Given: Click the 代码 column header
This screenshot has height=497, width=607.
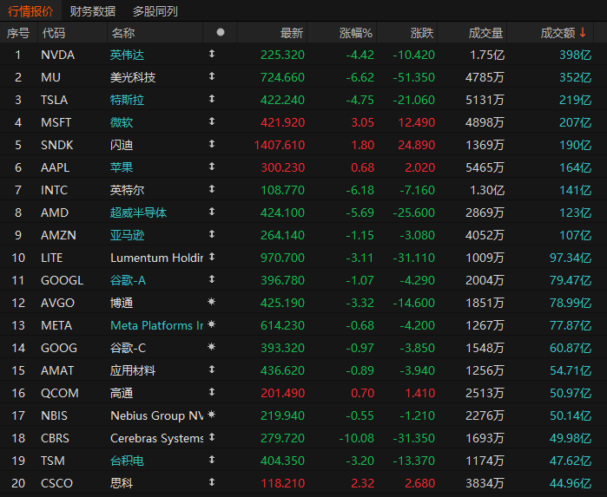Looking at the screenshot, I should 54,33.
